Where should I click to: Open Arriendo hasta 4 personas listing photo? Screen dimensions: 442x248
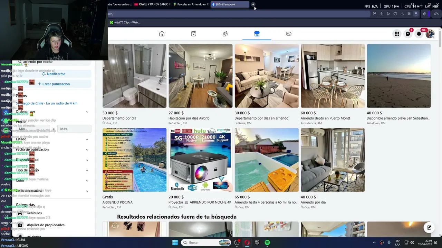(x=267, y=160)
